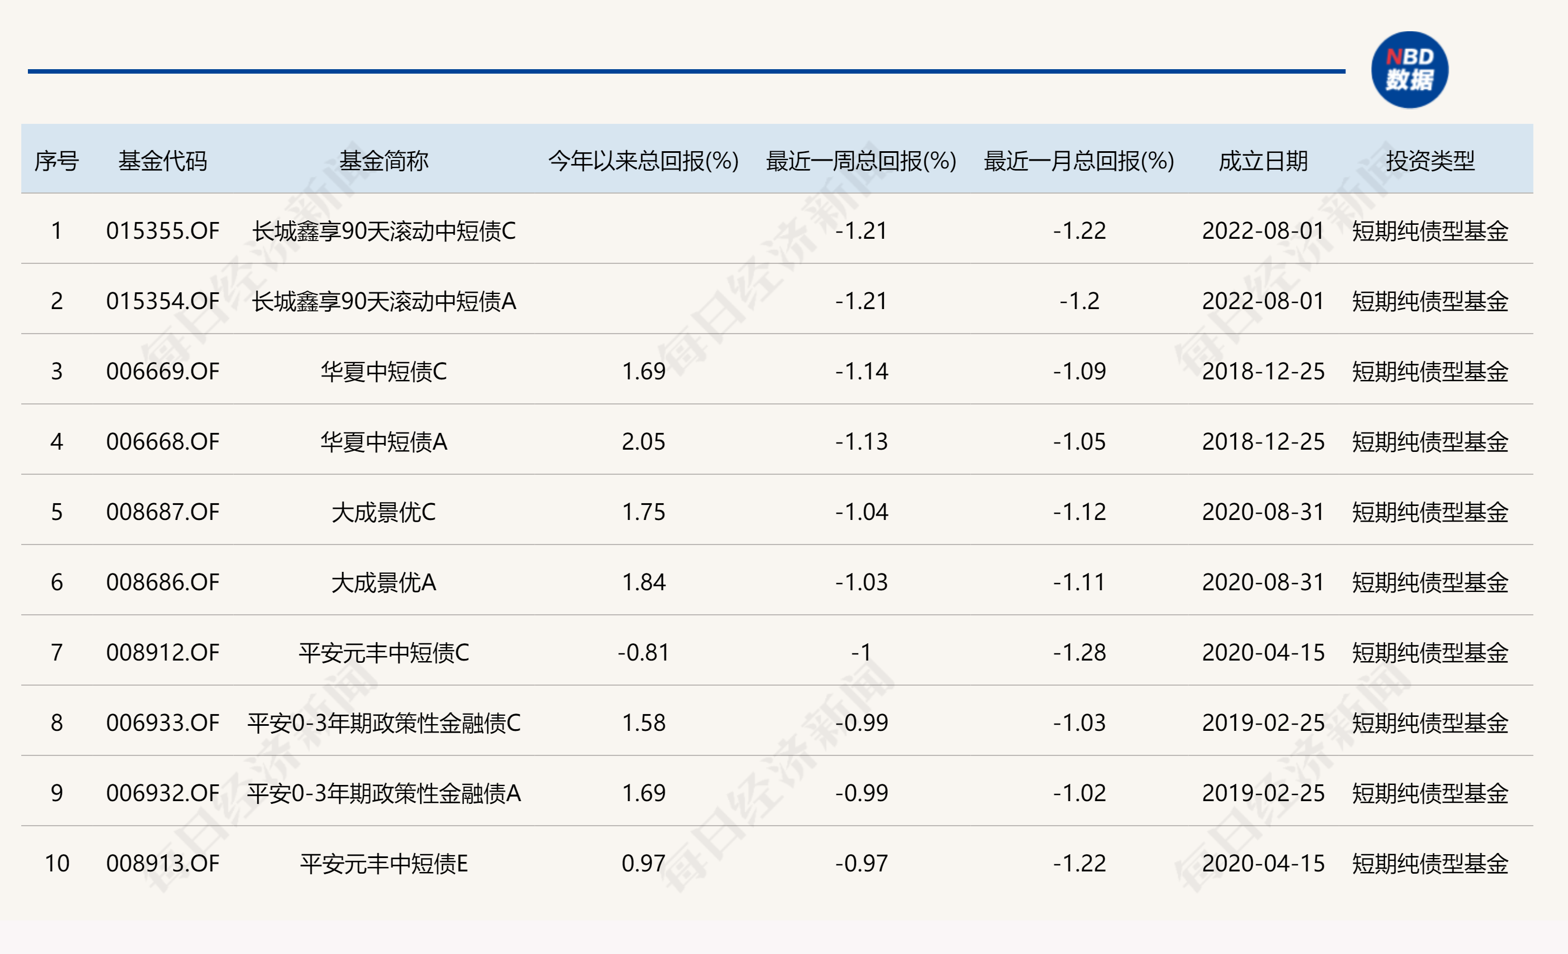Click fund code 008686.OF

[163, 582]
